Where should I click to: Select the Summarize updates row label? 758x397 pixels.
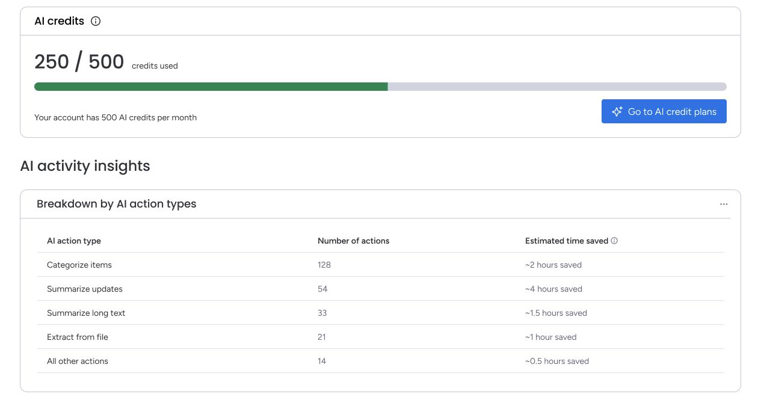tap(85, 289)
